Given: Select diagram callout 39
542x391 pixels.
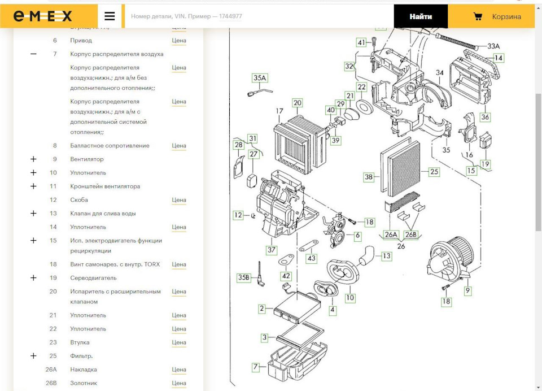Looking at the screenshot, I should [x=335, y=140].
